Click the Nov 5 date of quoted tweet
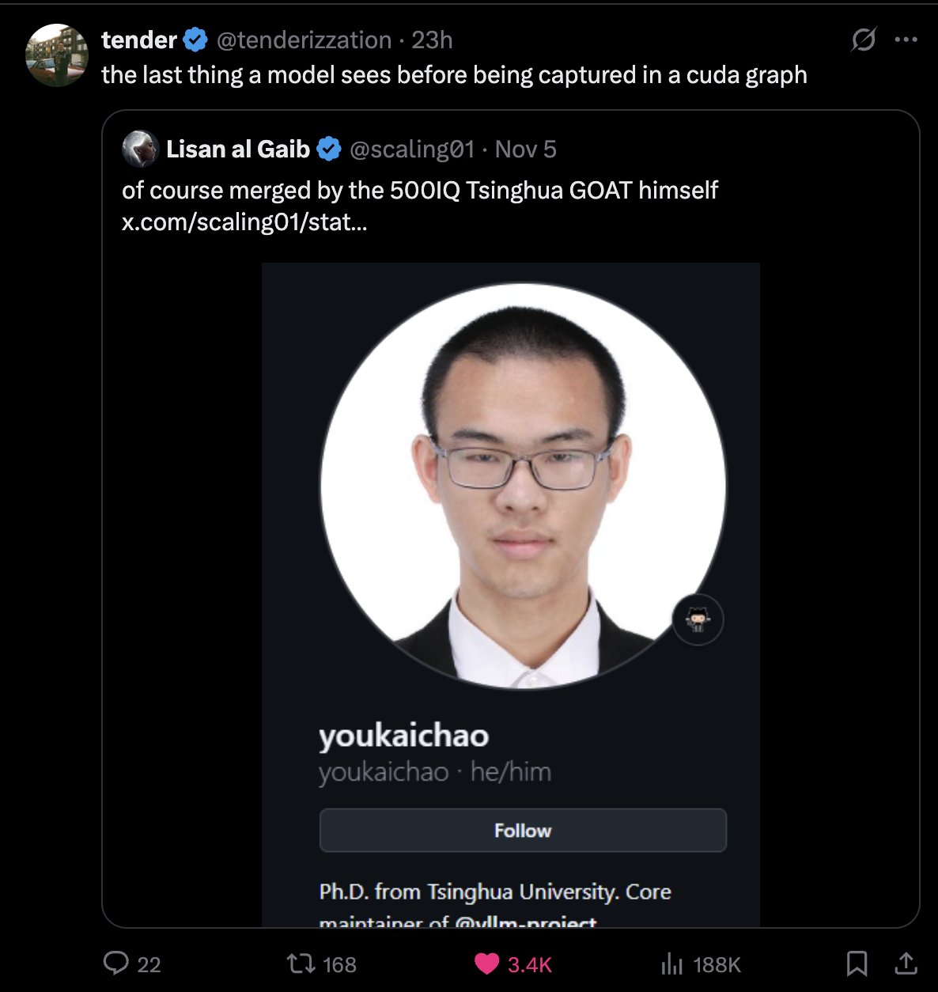The image size is (938, 992). click(x=525, y=149)
